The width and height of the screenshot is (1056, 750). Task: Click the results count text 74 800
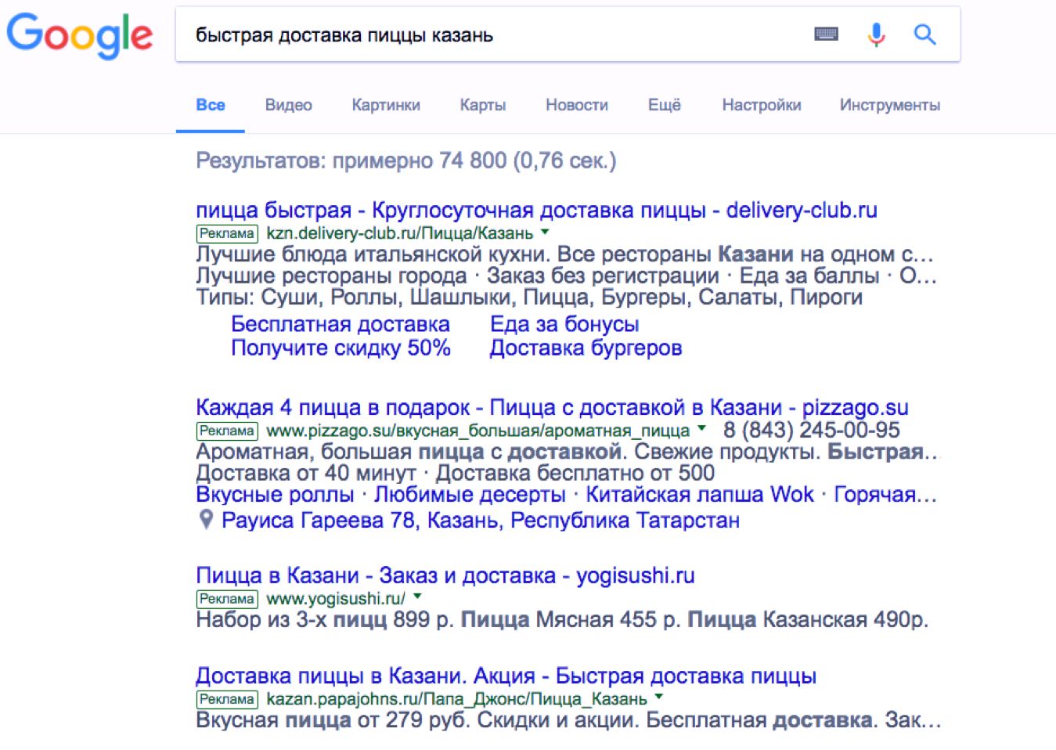pyautogui.click(x=473, y=160)
